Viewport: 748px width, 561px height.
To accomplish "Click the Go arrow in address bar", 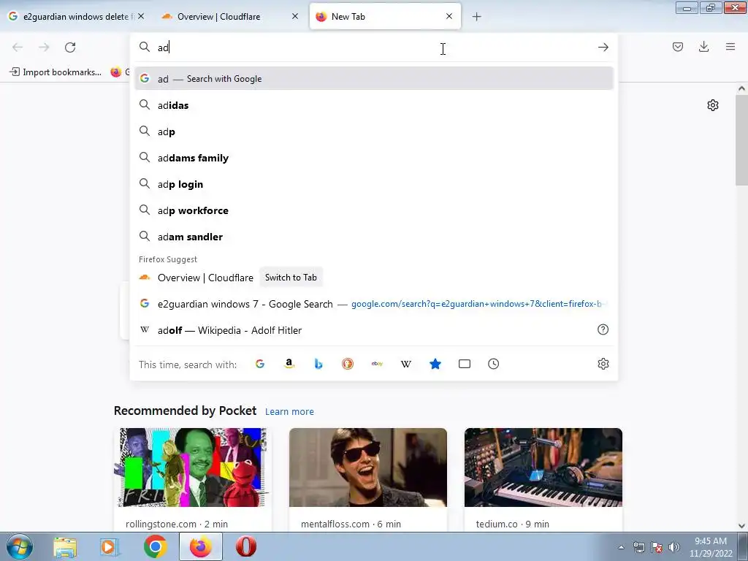I will [x=603, y=47].
